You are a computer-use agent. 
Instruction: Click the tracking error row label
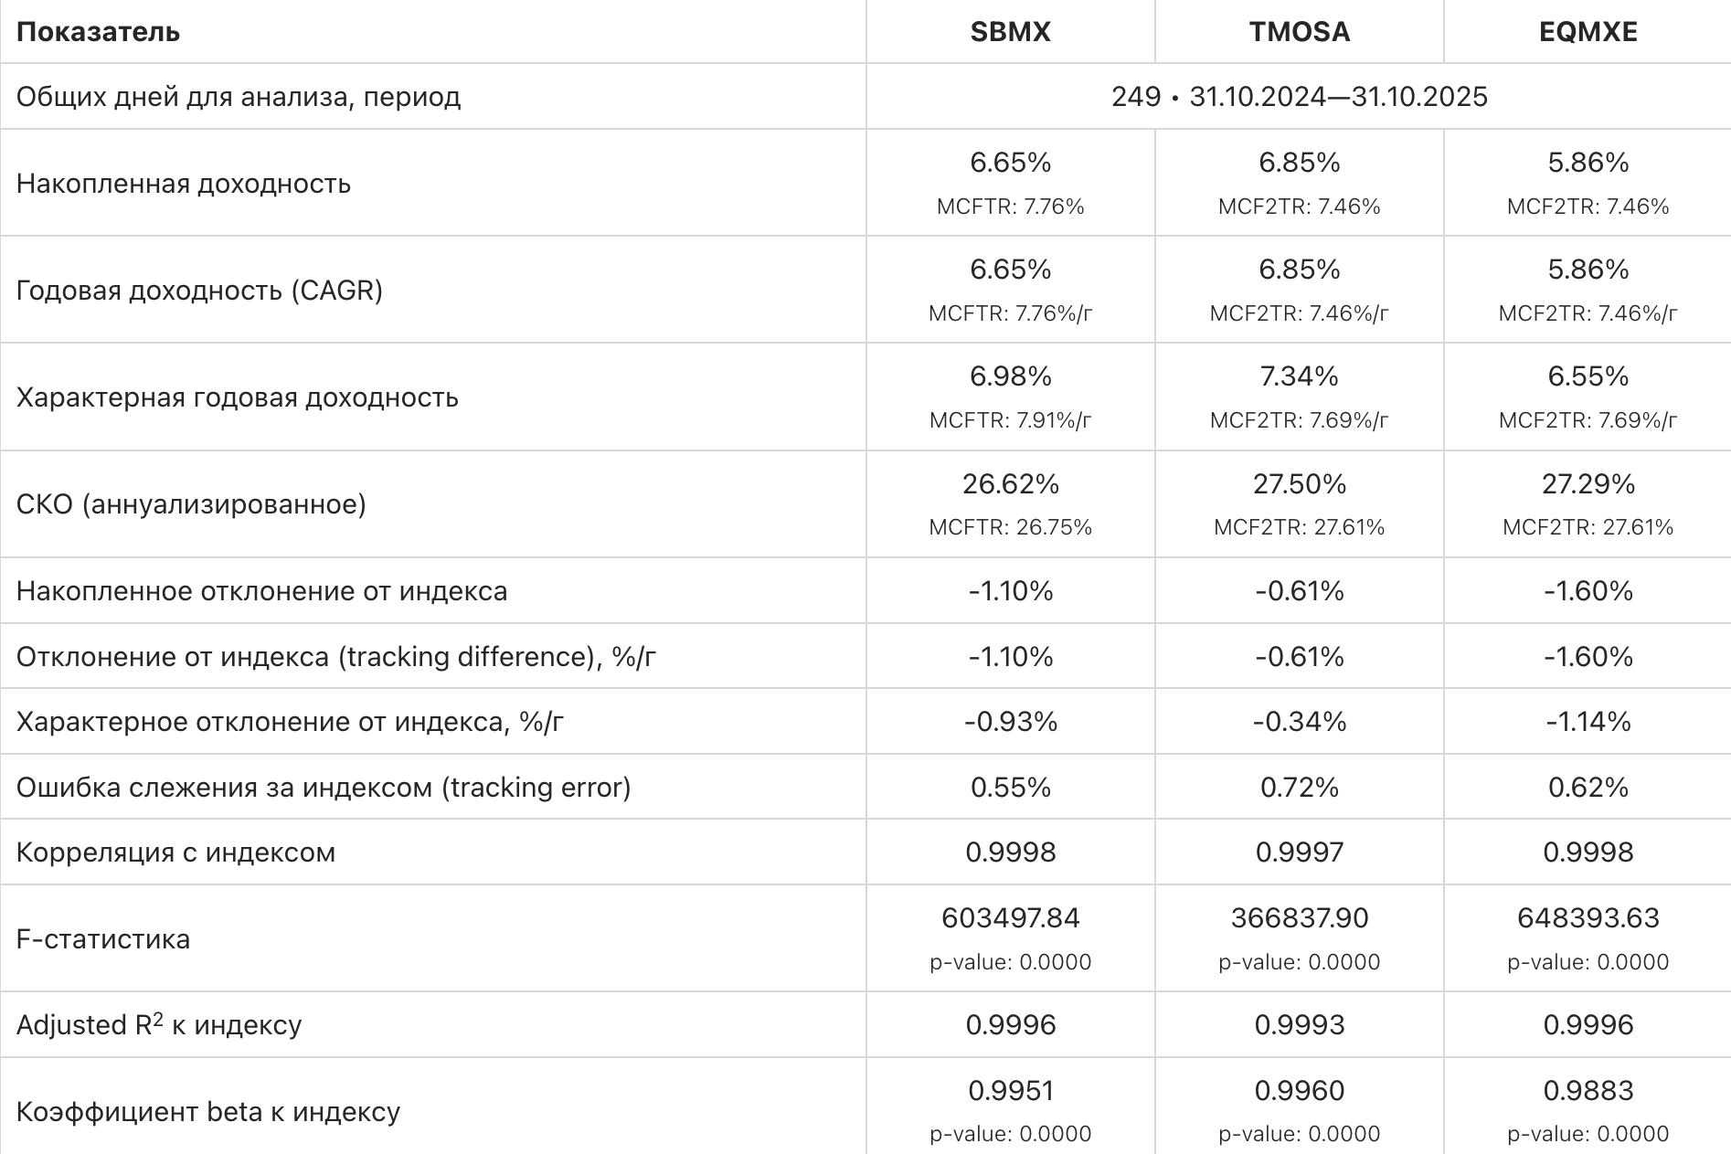(324, 788)
